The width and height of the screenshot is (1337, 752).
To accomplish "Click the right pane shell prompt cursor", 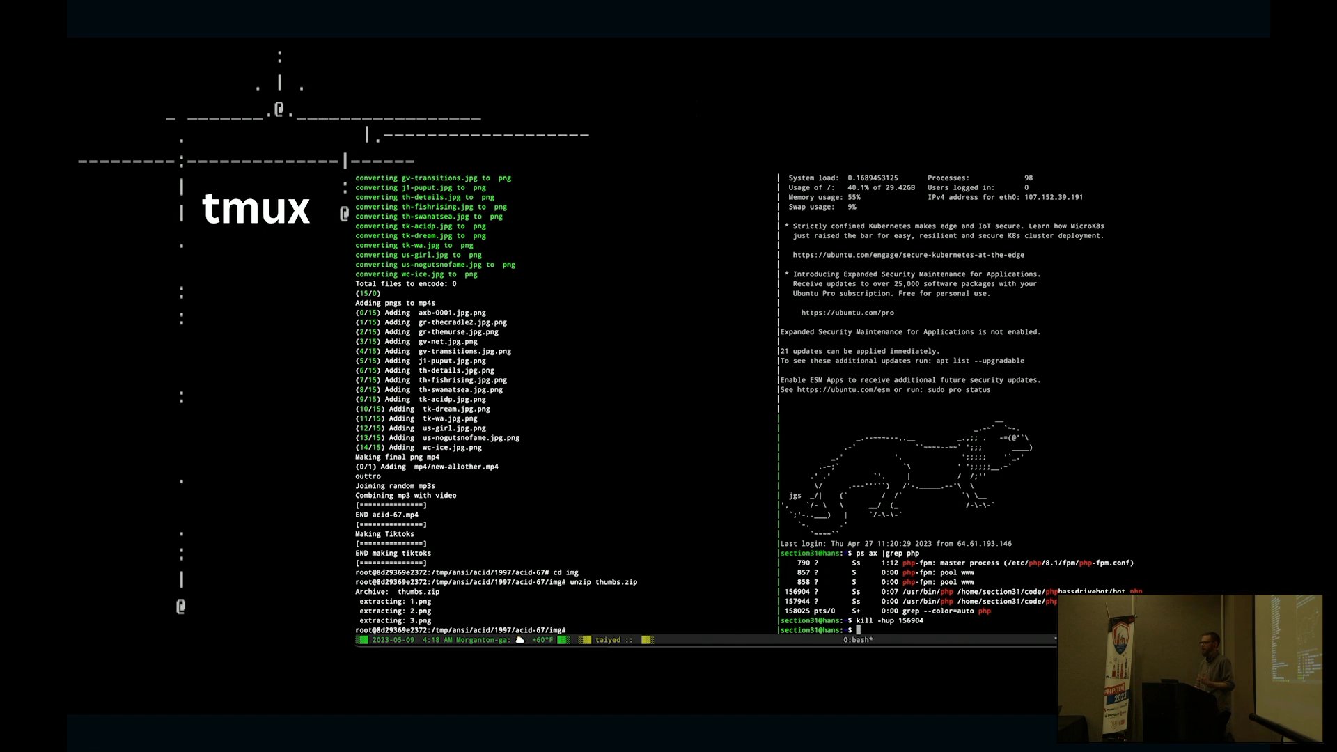I will [859, 630].
